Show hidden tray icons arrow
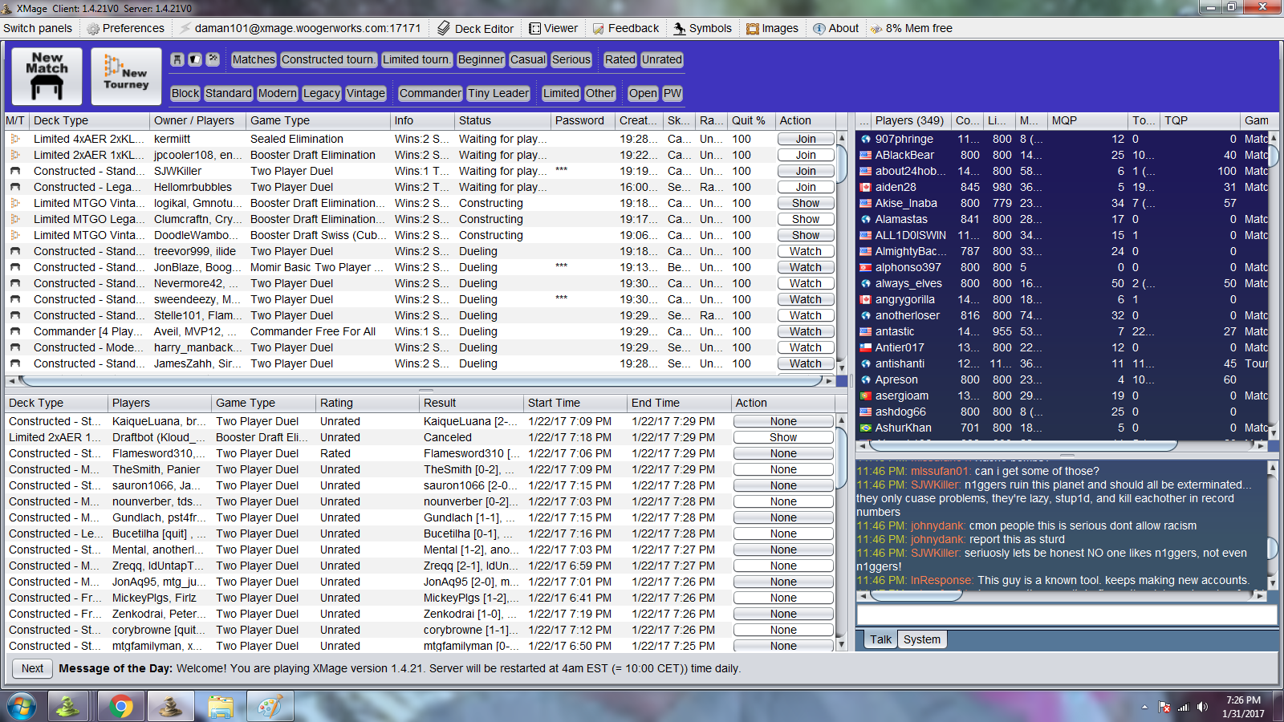The height and width of the screenshot is (722, 1284). (1144, 707)
